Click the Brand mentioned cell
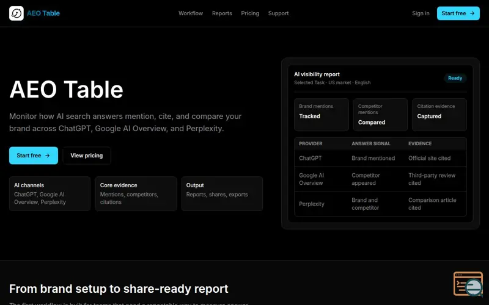The height and width of the screenshot is (305, 489). click(373, 158)
